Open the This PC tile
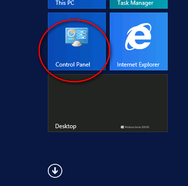Screen dimensions: 188x186 click(77, 4)
